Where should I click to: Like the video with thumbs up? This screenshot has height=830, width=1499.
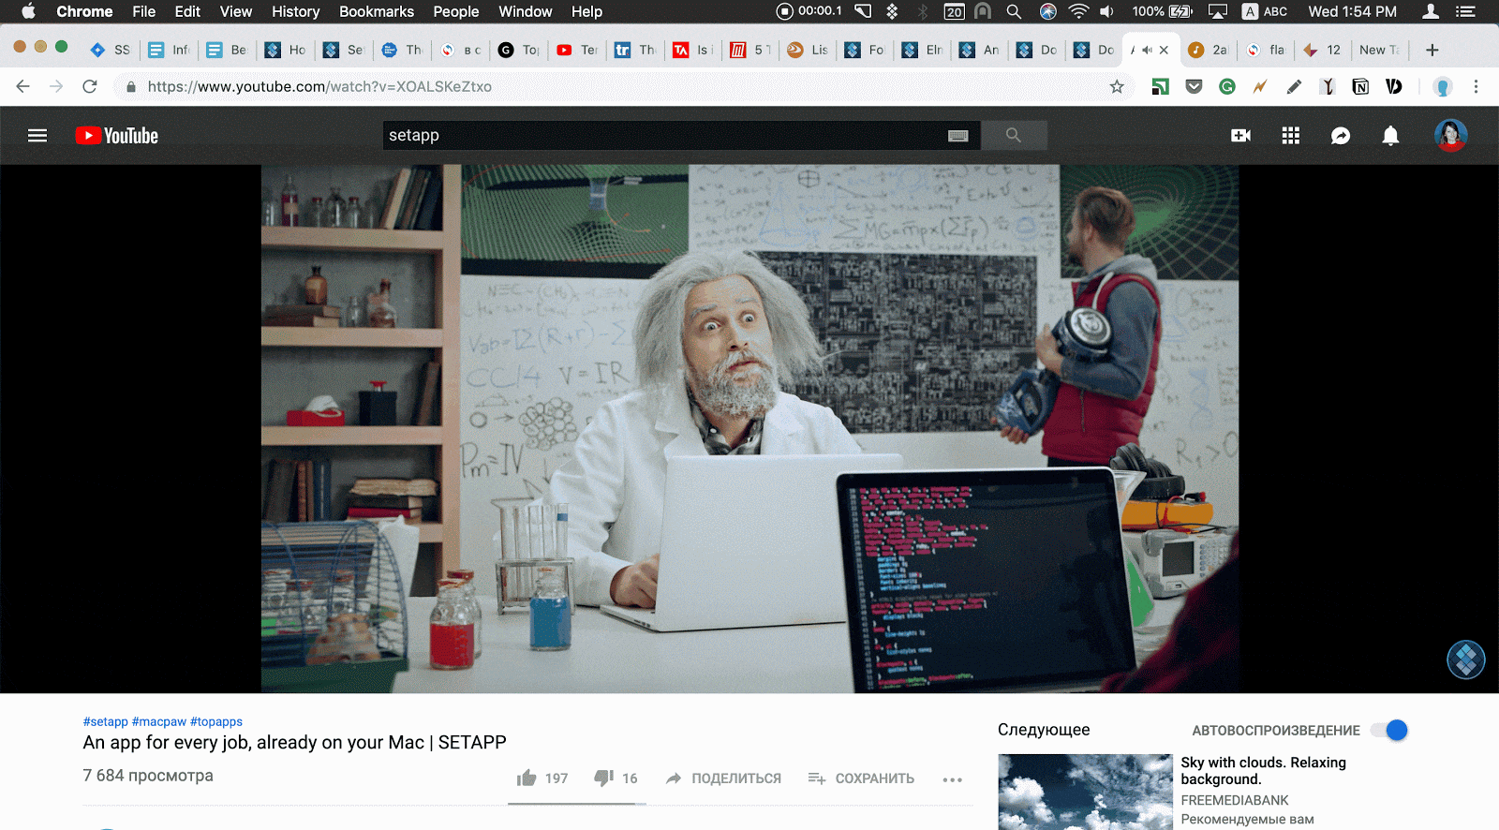[x=527, y=778]
